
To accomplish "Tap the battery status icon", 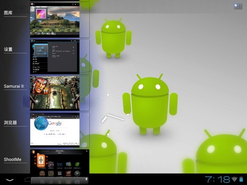I will (x=241, y=179).
